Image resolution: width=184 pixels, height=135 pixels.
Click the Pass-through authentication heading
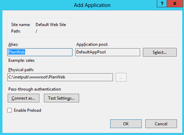[35, 89]
